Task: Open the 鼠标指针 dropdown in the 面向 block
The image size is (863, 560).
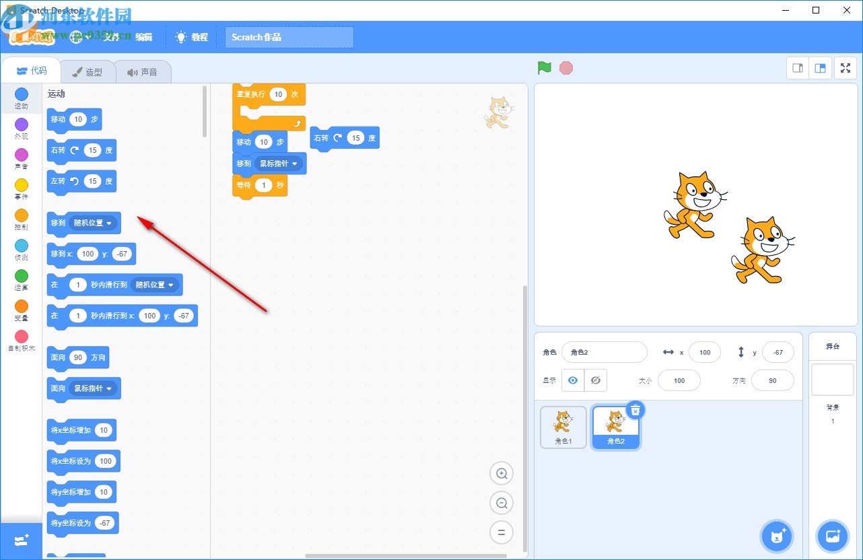Action: (x=94, y=388)
